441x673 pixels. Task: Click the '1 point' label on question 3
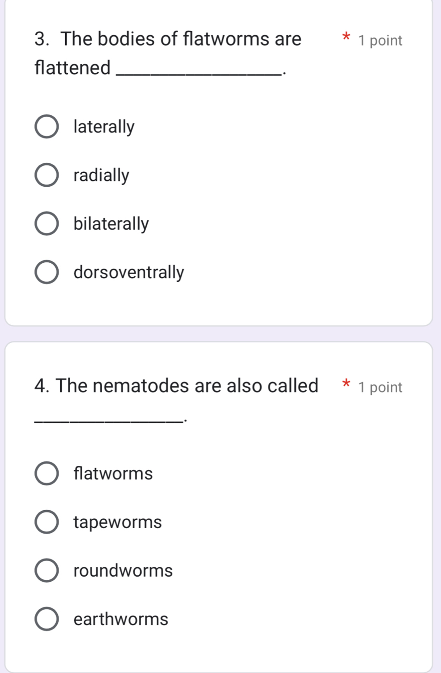[x=380, y=41]
